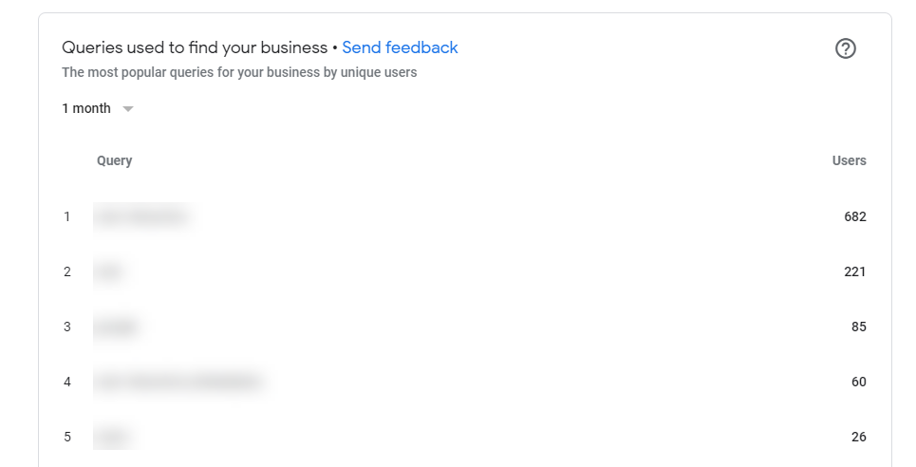Image resolution: width=916 pixels, height=467 pixels.
Task: Click the Users column header
Action: (x=849, y=160)
